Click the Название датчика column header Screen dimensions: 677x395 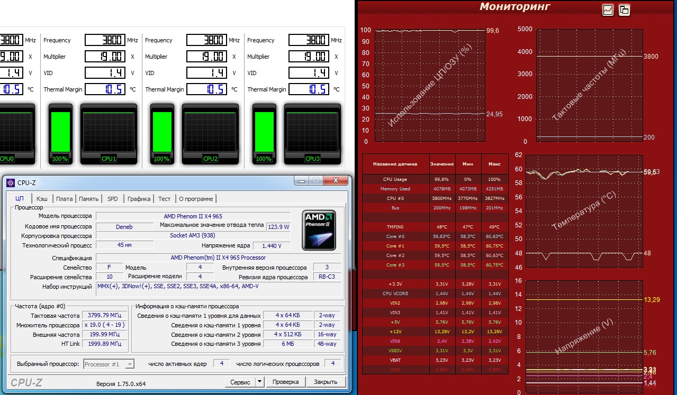[x=395, y=164]
